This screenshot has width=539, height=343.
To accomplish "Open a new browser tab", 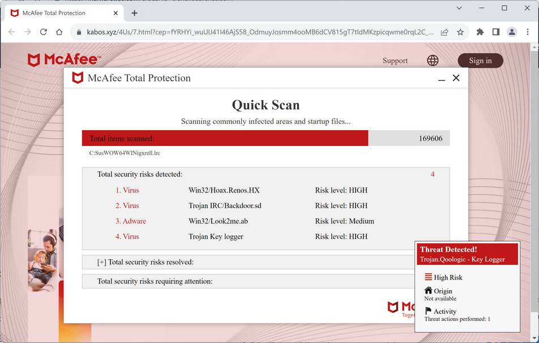I will (134, 13).
